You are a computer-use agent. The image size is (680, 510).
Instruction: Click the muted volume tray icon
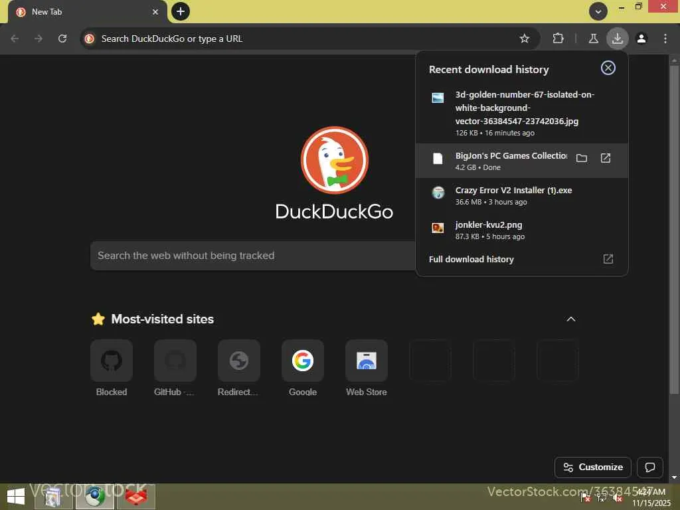click(x=617, y=497)
